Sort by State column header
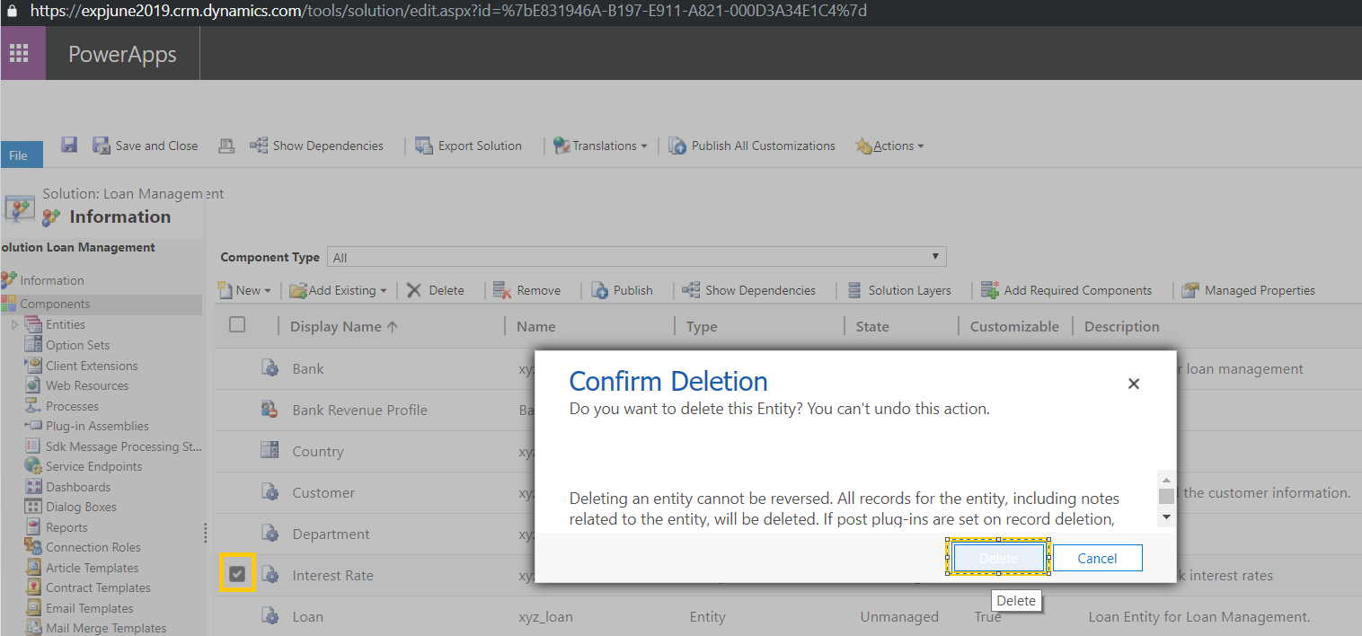Screen dimensions: 1362x636 pyautogui.click(x=872, y=326)
